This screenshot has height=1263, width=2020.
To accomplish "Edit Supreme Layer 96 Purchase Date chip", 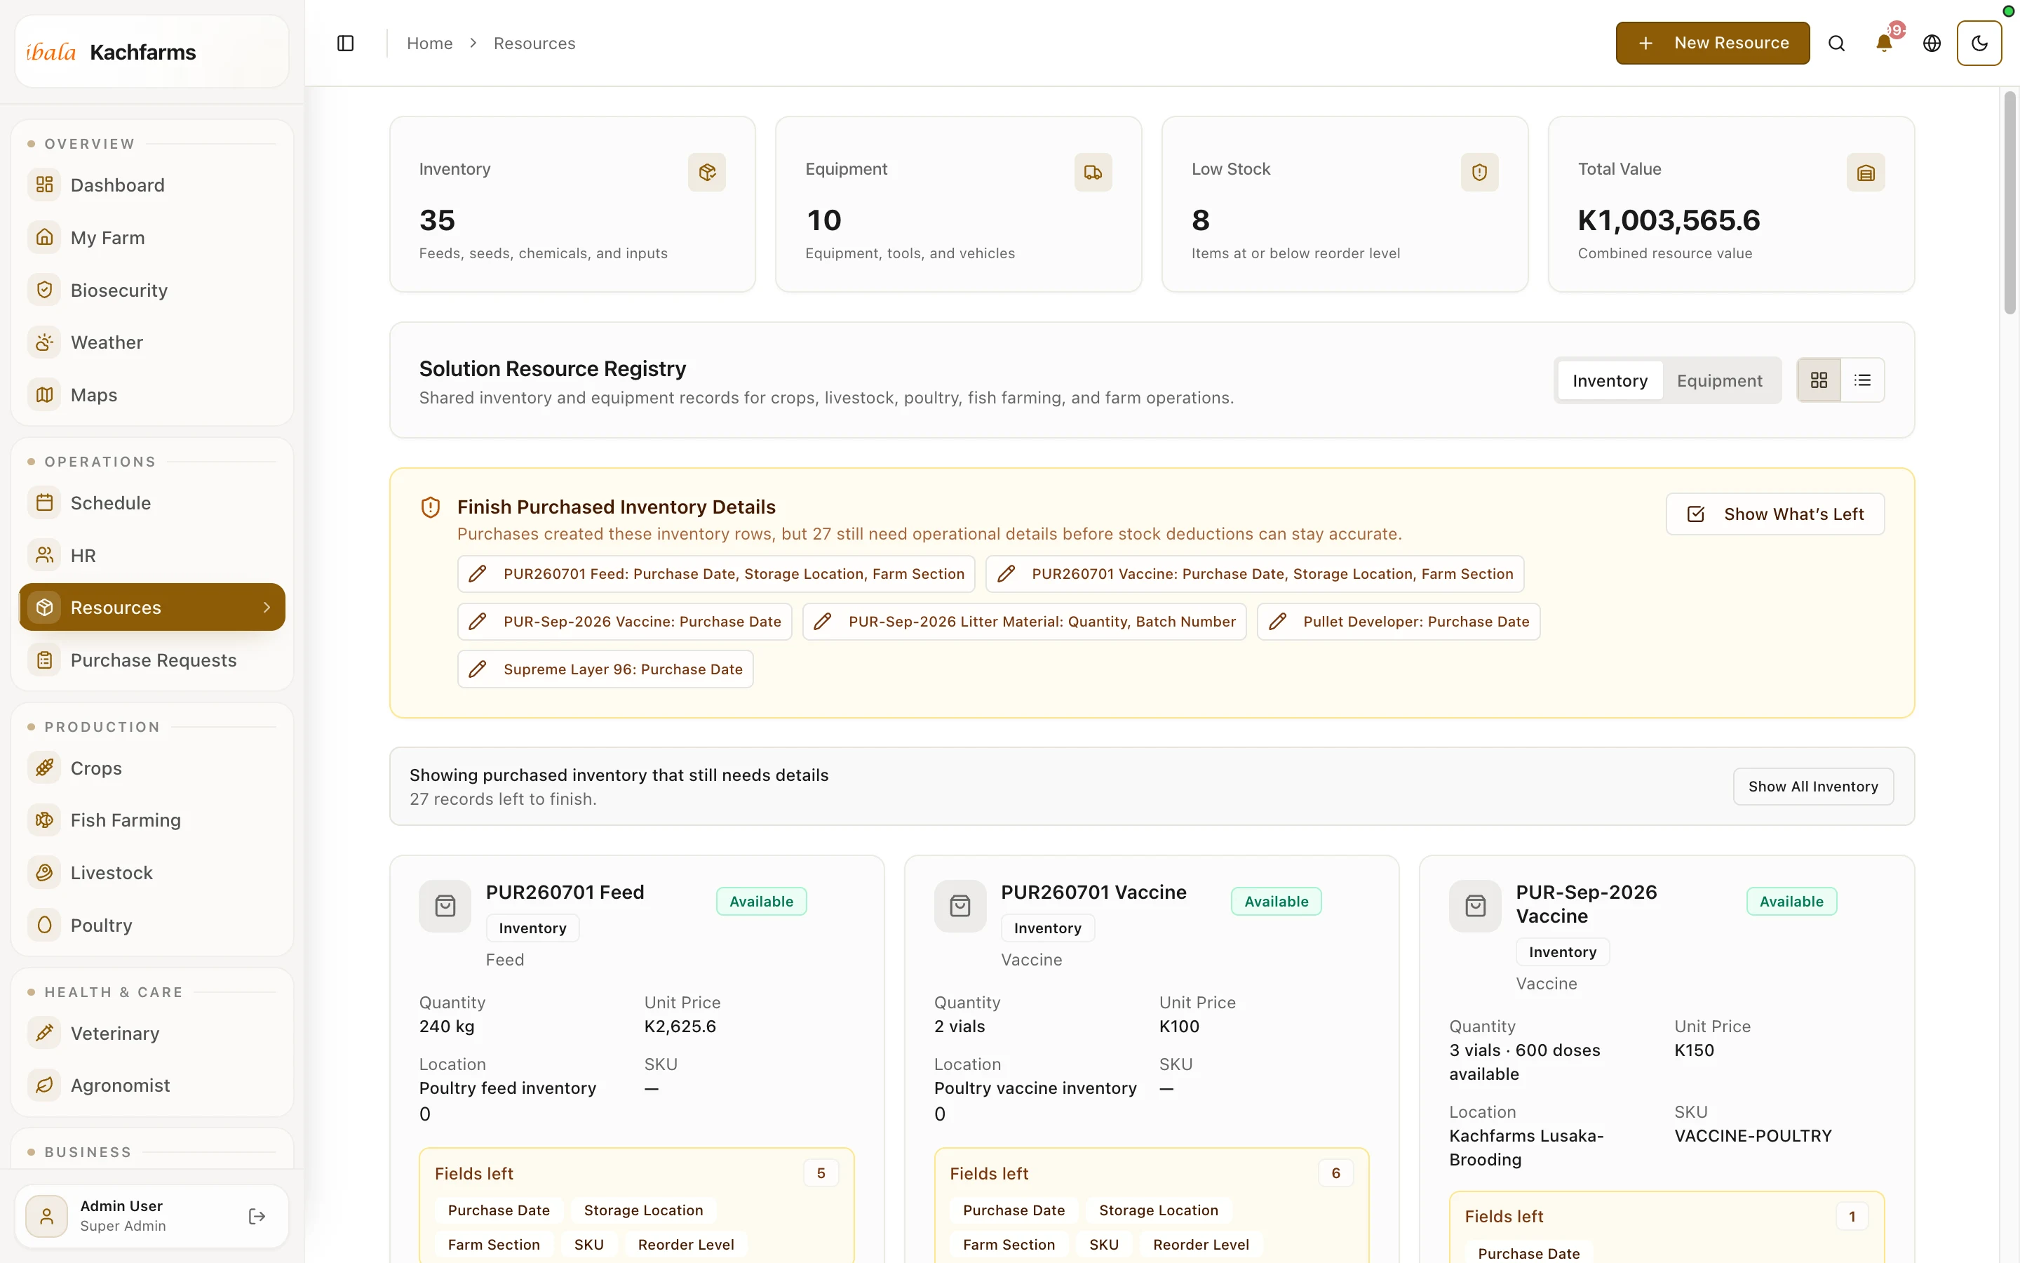I will pos(605,669).
